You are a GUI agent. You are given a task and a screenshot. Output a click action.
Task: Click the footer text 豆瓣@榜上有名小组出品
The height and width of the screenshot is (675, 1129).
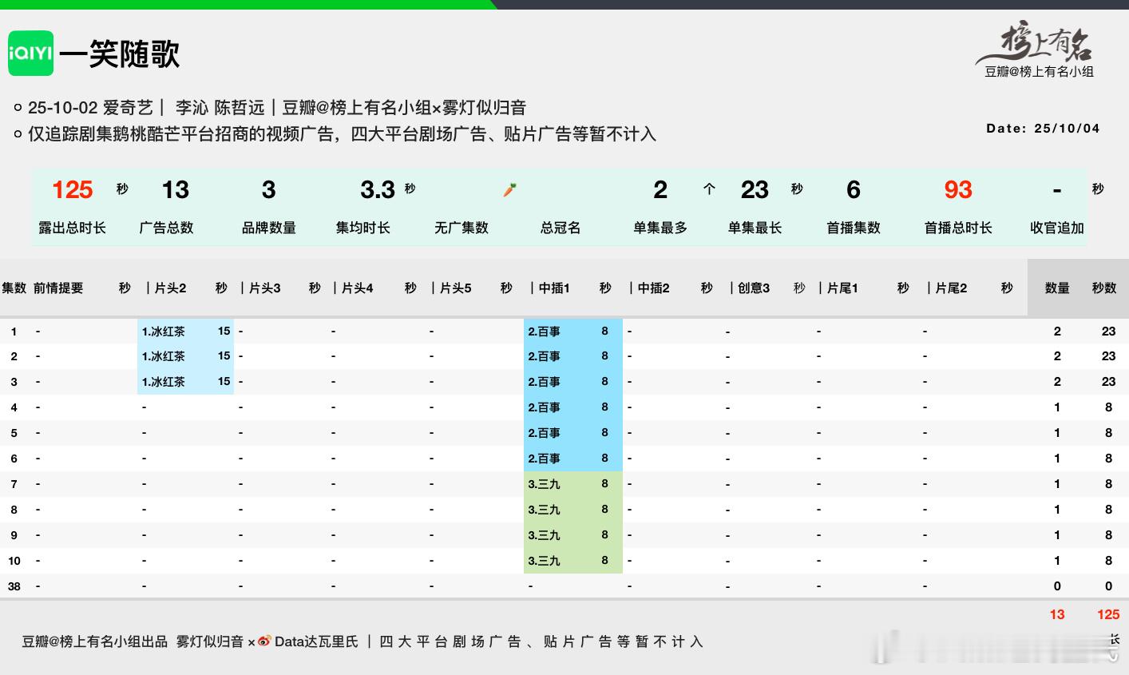95,641
